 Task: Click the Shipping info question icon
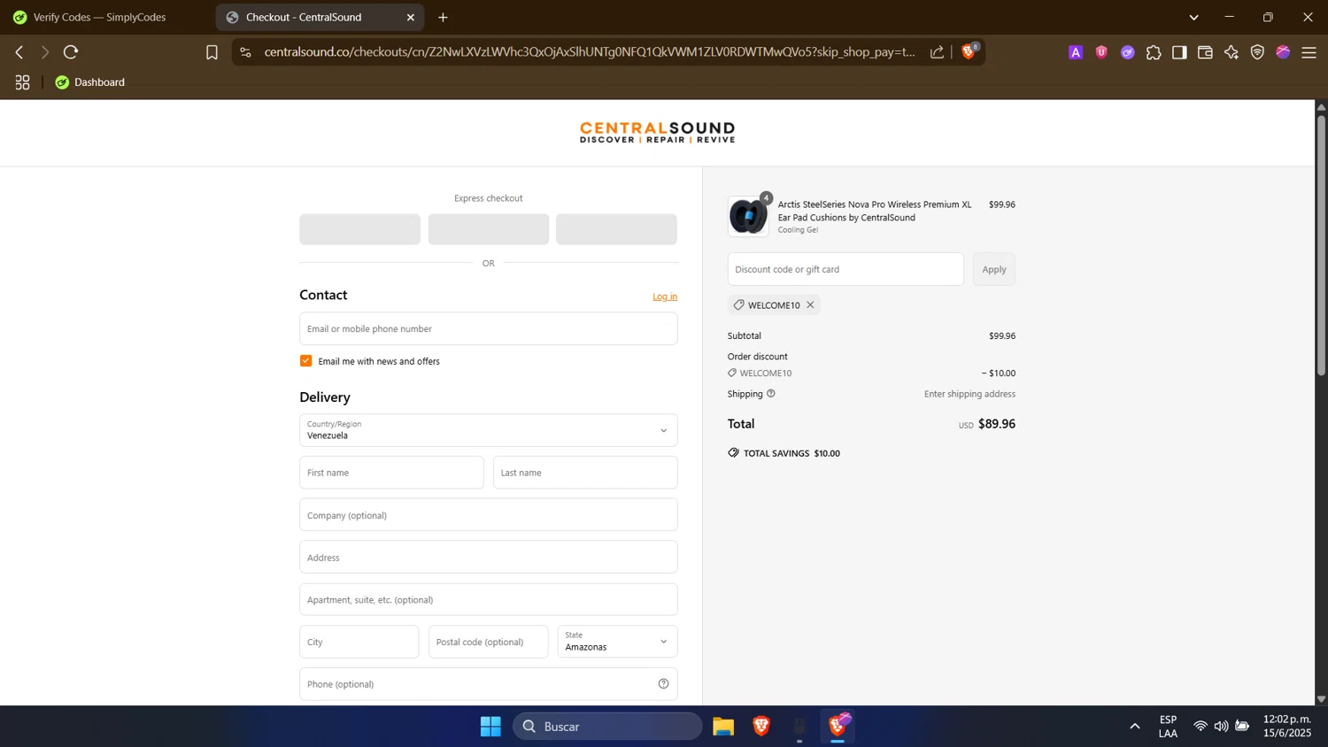[x=771, y=394]
